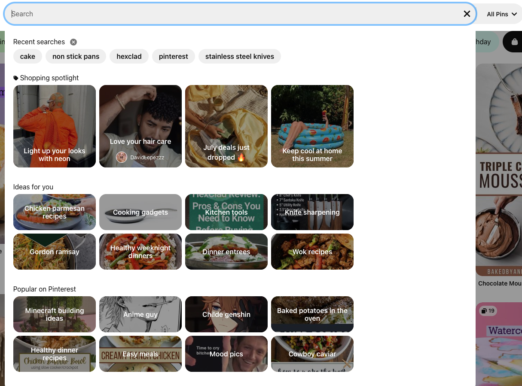The width and height of the screenshot is (522, 386).
Task: Open 'Baked potatoes in the oven' tile
Action: [312, 314]
